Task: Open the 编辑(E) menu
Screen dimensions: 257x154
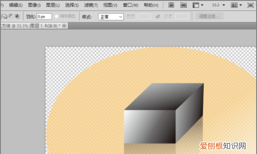Action: coord(16,5)
